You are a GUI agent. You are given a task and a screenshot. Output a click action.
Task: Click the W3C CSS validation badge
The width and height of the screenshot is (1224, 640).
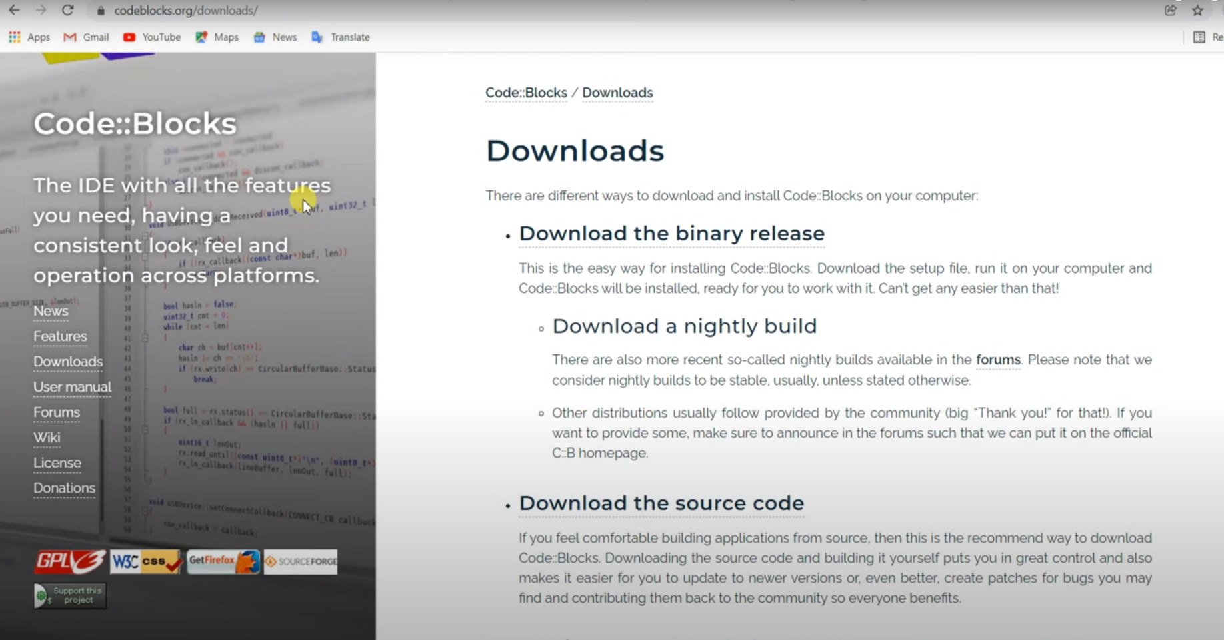pyautogui.click(x=145, y=561)
